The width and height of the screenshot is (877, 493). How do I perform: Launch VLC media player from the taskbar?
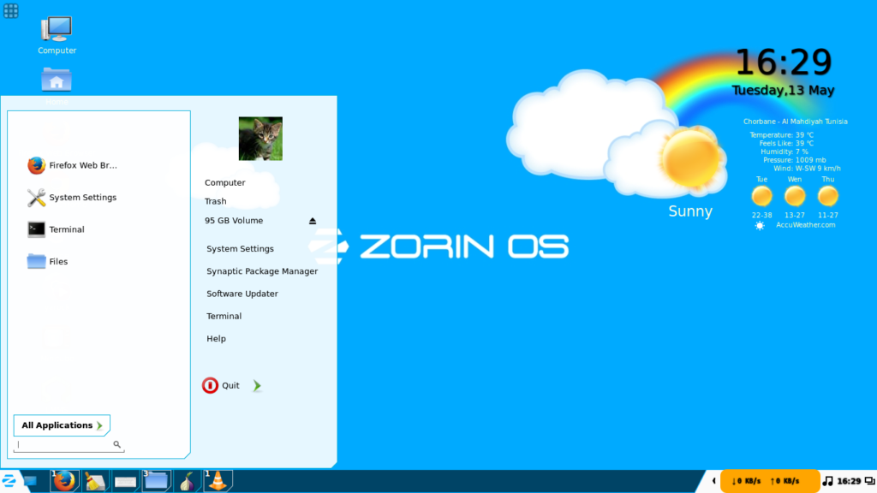click(218, 481)
